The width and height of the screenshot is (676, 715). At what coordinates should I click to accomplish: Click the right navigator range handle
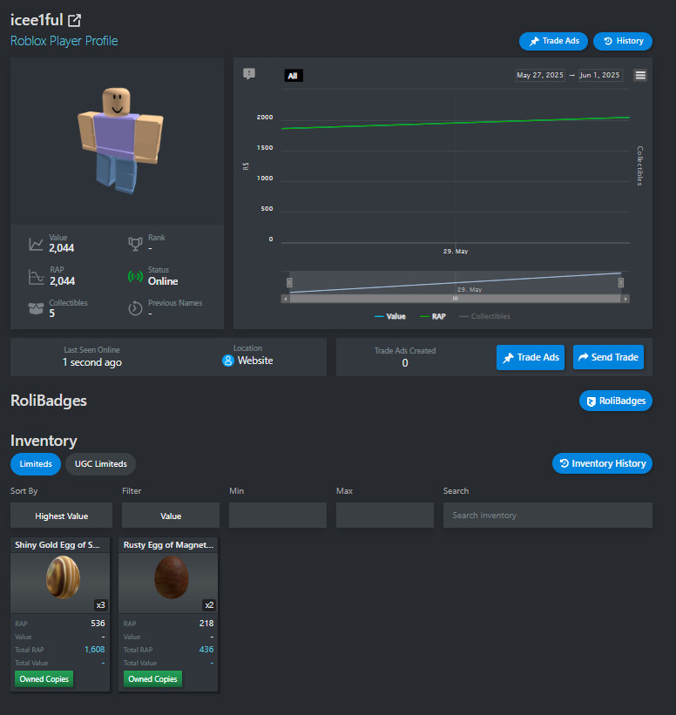click(621, 283)
